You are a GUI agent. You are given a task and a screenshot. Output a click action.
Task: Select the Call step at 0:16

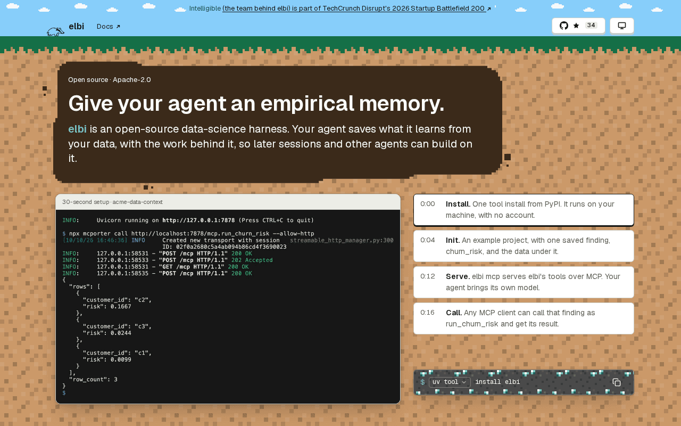click(524, 318)
